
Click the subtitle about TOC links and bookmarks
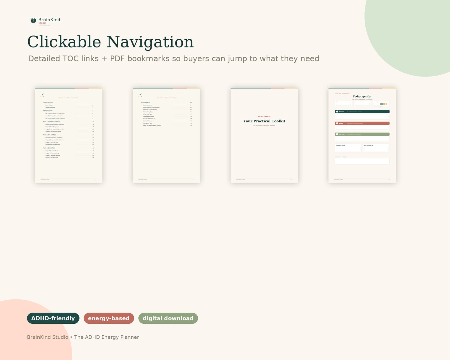(174, 58)
